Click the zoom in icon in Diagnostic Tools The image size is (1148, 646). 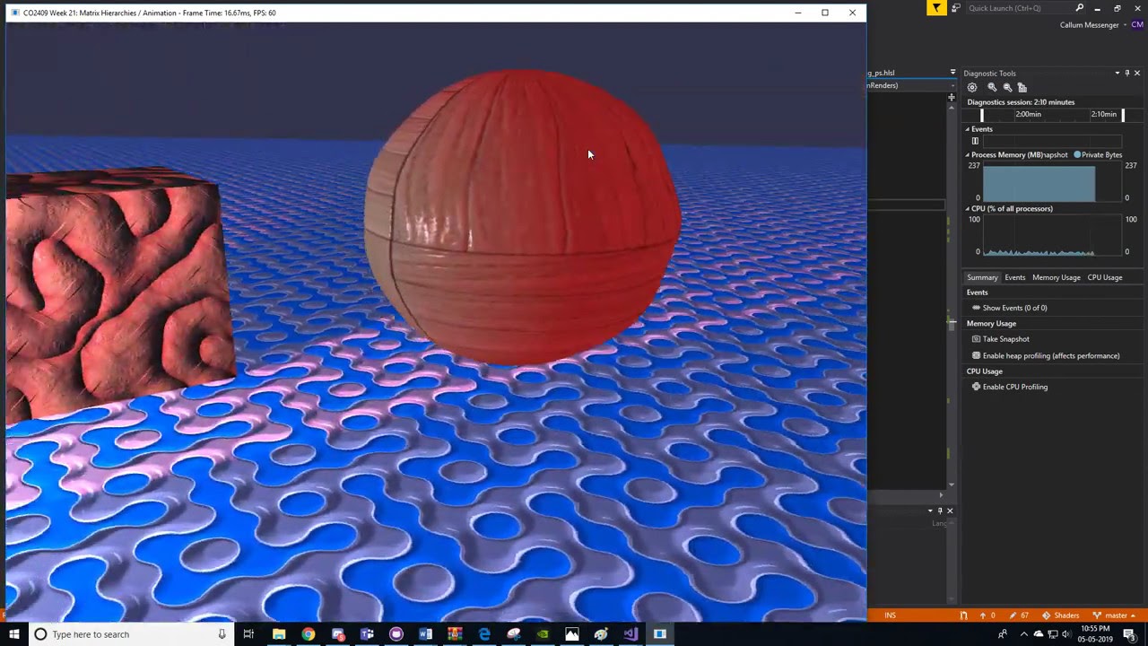[992, 87]
